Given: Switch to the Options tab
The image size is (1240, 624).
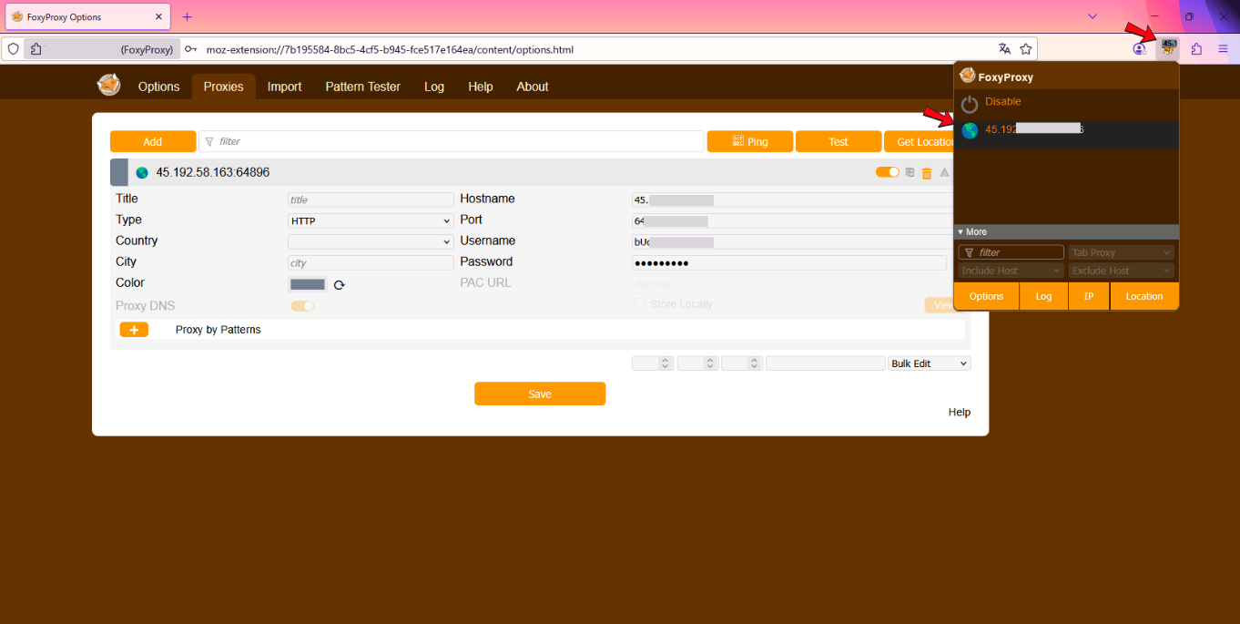Looking at the screenshot, I should tap(158, 87).
